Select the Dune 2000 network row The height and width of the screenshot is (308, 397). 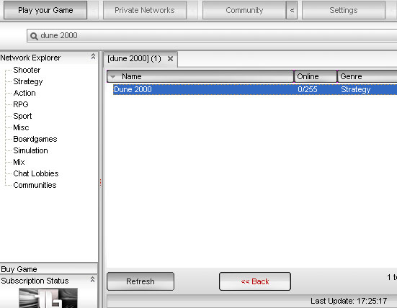[255, 89]
